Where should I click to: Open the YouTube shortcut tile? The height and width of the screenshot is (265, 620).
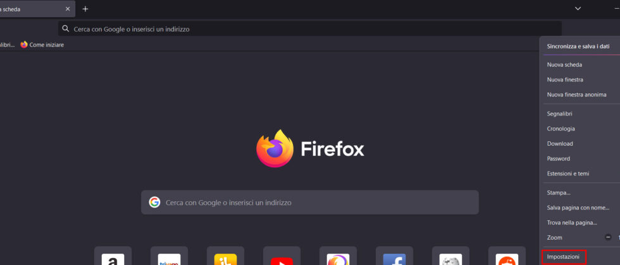click(x=282, y=256)
